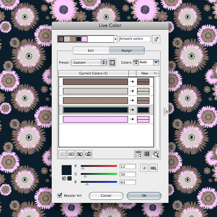The image size is (217, 217).
Task: Click the color mode play button icon
Action: pyautogui.click(x=144, y=168)
